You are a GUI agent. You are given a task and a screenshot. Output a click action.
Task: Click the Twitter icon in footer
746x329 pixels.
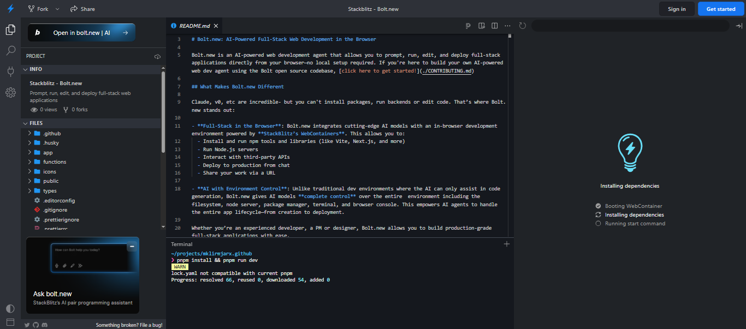[27, 325]
